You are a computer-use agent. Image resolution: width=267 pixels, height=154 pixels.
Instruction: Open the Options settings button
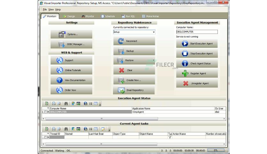coord(71,34)
